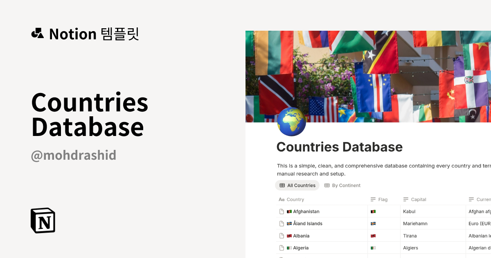Click the Afghan afghani currency cell

click(478, 212)
